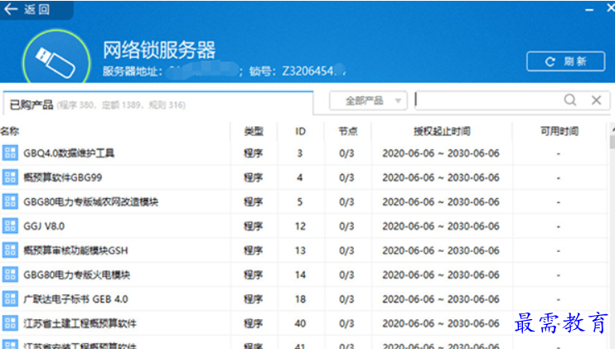Click the 刷新 refresh button

(565, 61)
